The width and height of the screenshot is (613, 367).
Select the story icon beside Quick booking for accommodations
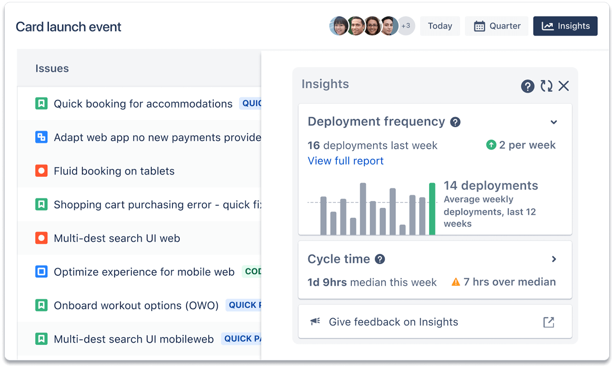[x=42, y=104]
